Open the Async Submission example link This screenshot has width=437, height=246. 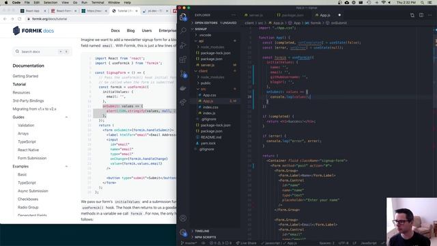(33, 191)
